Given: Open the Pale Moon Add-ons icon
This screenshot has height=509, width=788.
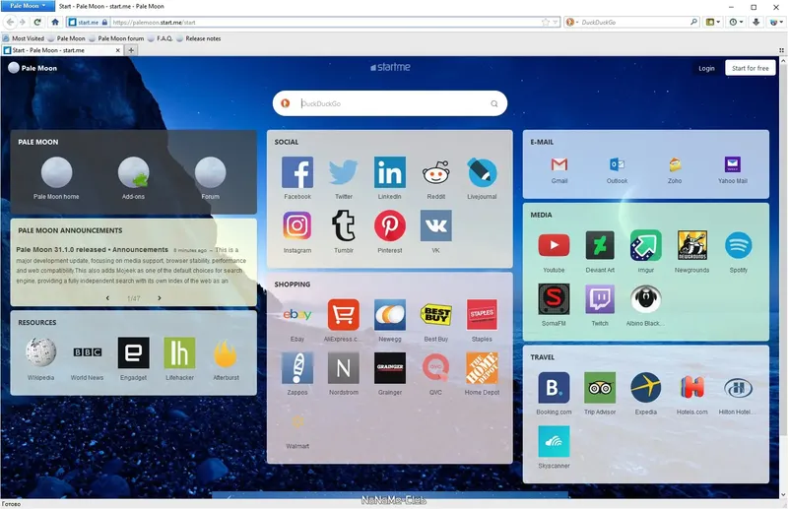Looking at the screenshot, I should tap(133, 172).
